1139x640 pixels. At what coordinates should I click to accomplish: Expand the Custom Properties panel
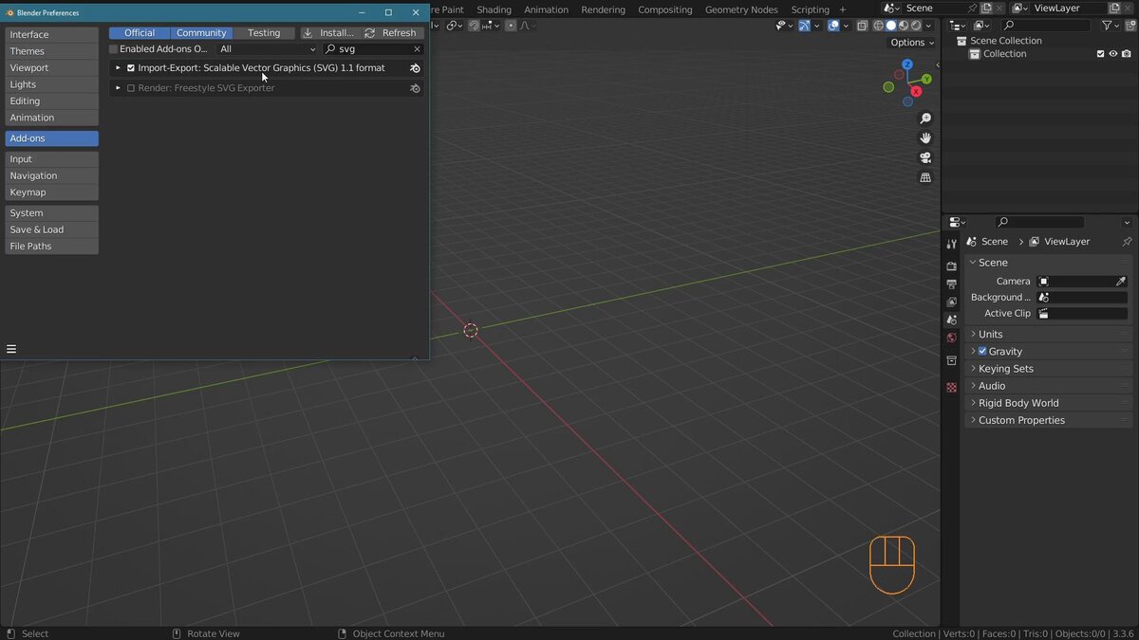pos(1049,420)
